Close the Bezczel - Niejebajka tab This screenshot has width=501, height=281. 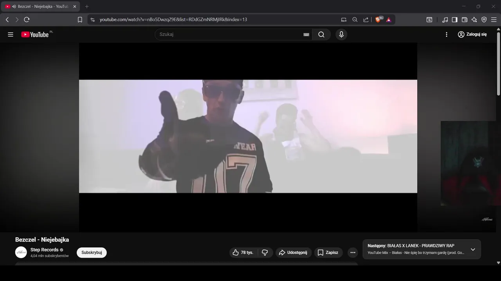[x=74, y=7]
